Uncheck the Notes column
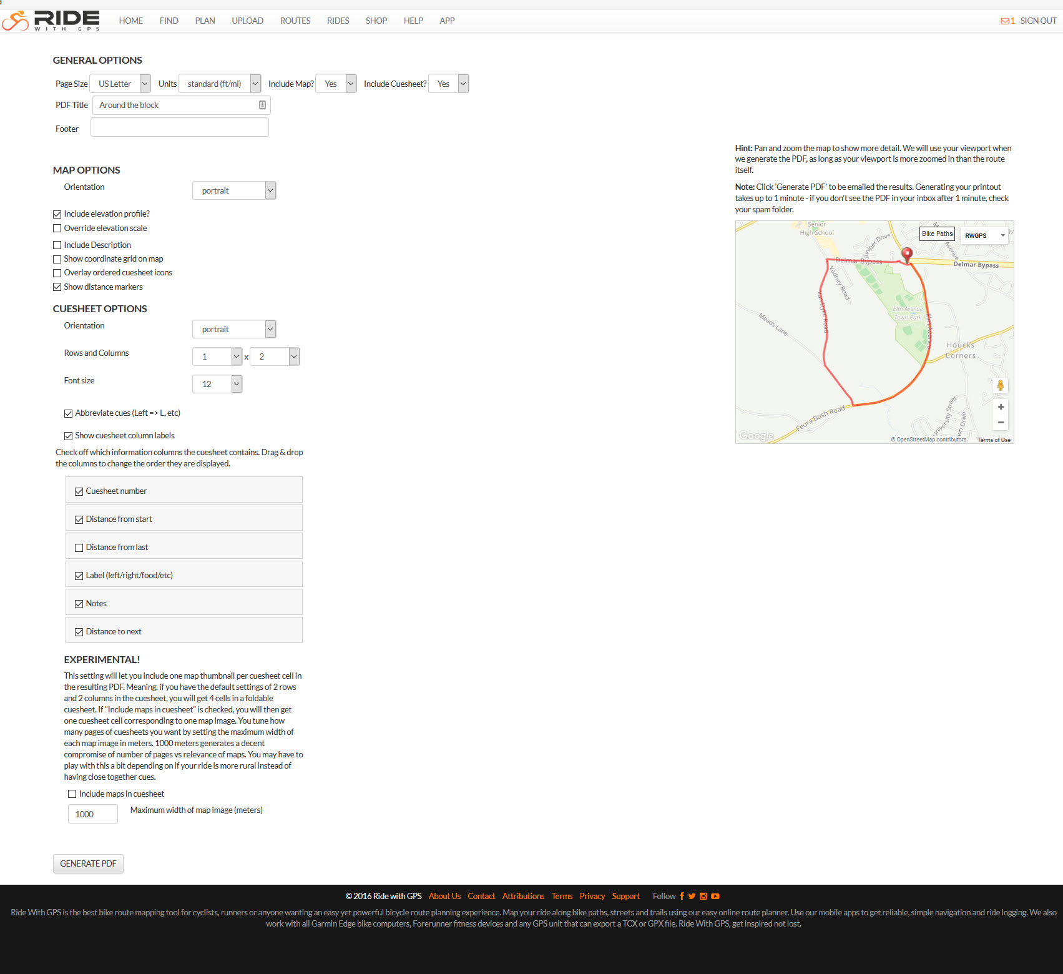The height and width of the screenshot is (974, 1063). coord(79,604)
